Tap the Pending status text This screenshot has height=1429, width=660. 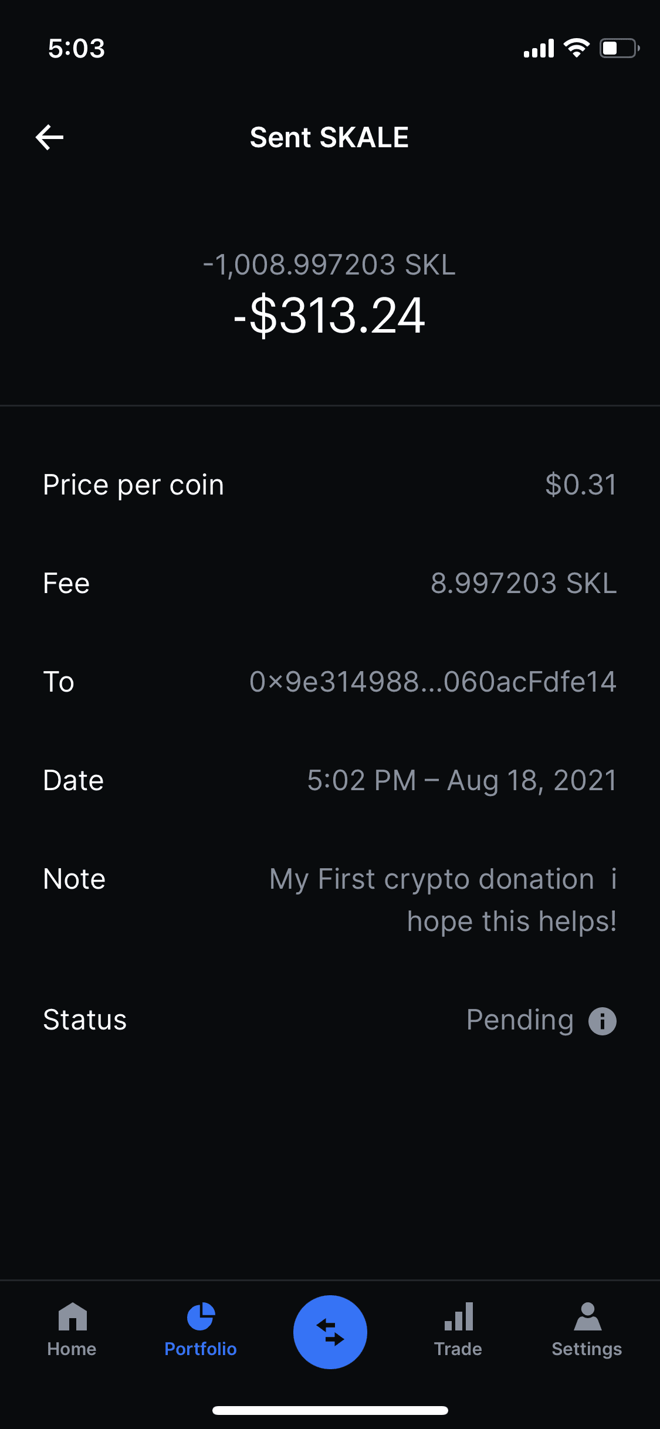pyautogui.click(x=520, y=1020)
